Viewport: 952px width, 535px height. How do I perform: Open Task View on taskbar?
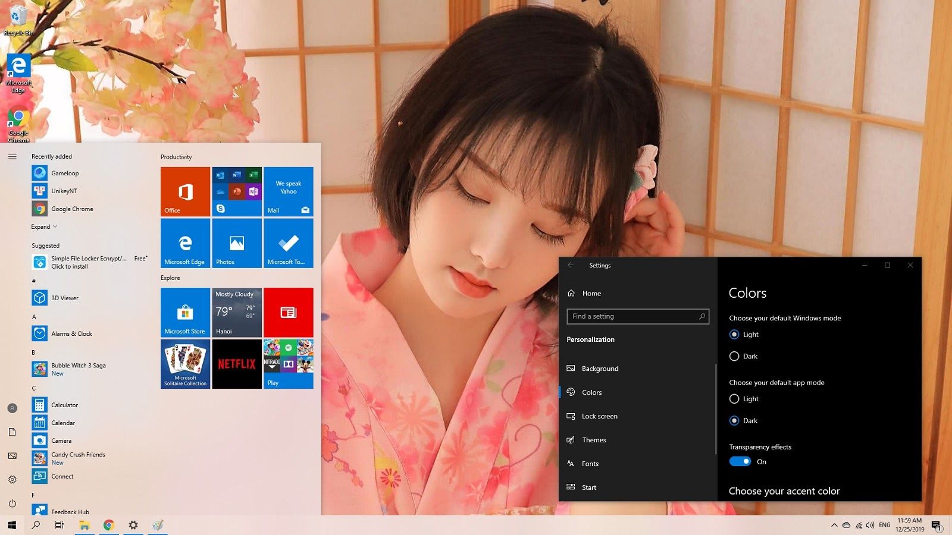point(59,525)
